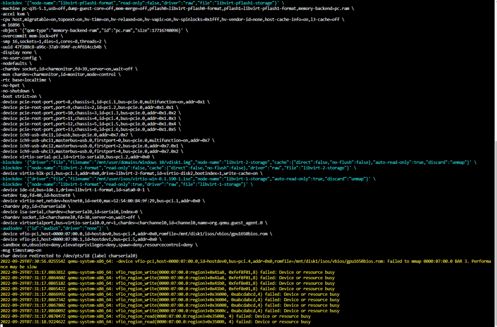Click the pcie-root-port 'port=13,chassis=6' line
The image size is (497, 327).
pyautogui.click(x=90, y=129)
